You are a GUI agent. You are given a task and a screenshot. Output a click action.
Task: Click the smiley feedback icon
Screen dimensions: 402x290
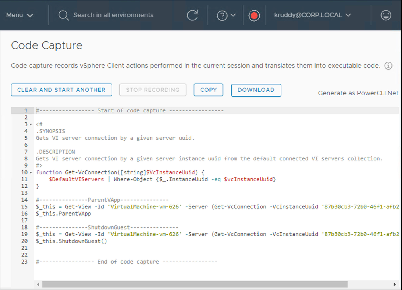click(x=386, y=15)
